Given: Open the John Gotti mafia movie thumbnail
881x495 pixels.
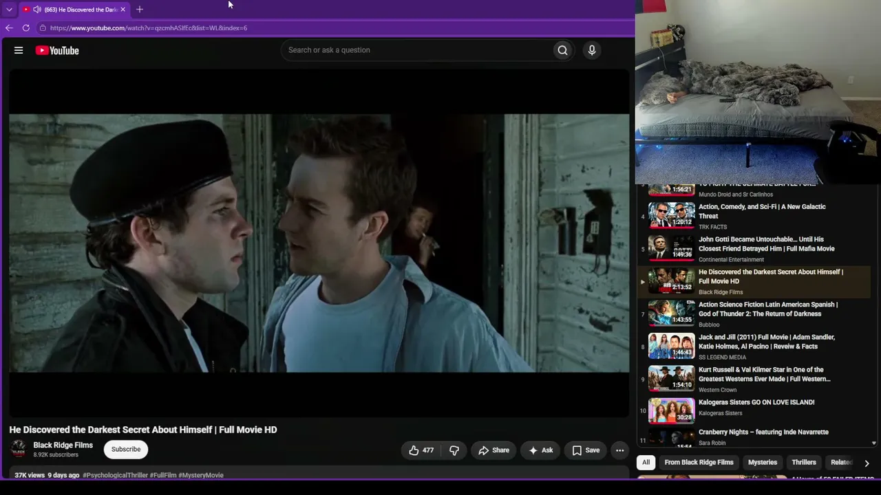Looking at the screenshot, I should (672, 248).
